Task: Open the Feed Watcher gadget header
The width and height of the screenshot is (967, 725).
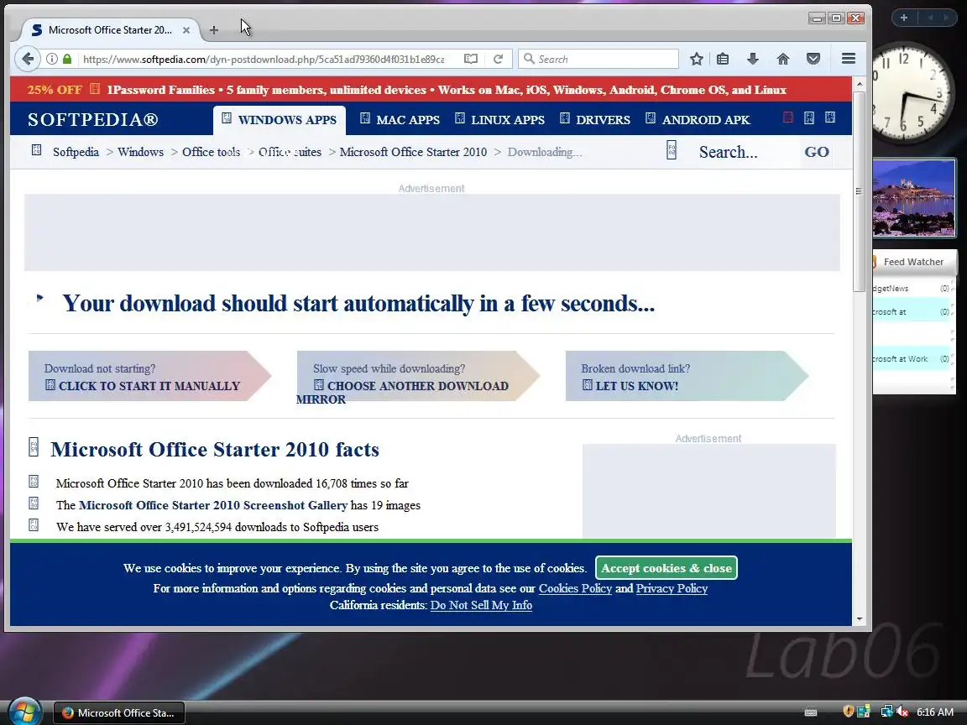Action: point(914,262)
